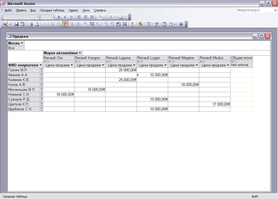Export to Excel toolbar icon
This screenshot has width=278, height=200.
(x=140, y=24)
